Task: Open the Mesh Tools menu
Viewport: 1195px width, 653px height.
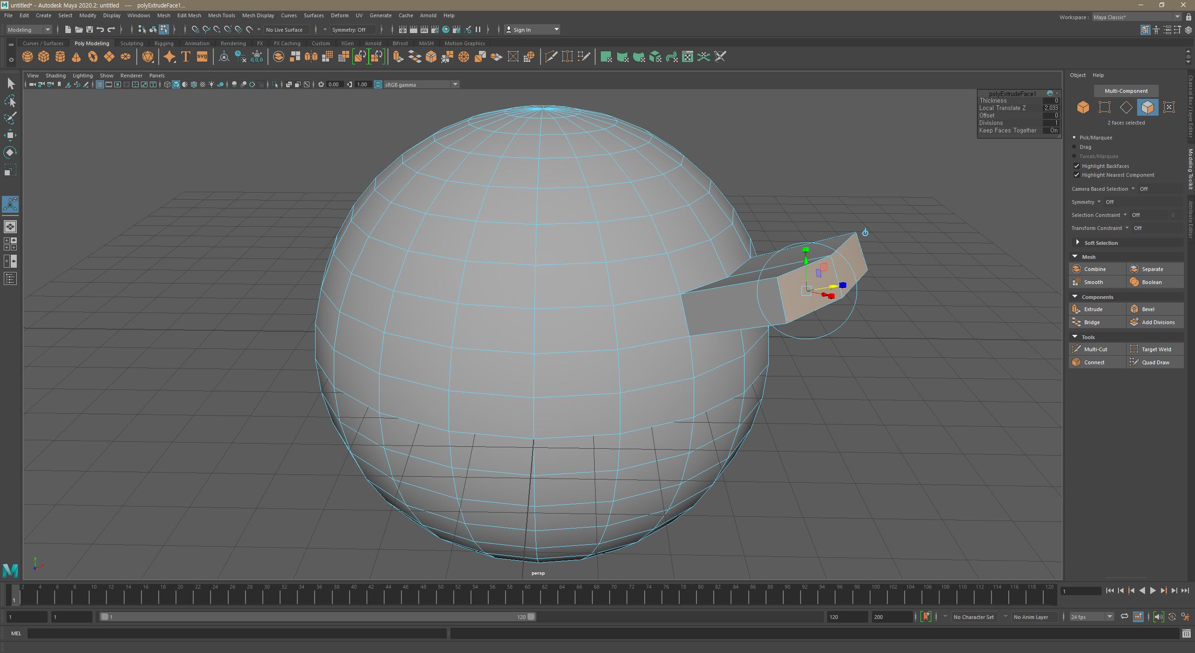Action: 221,15
